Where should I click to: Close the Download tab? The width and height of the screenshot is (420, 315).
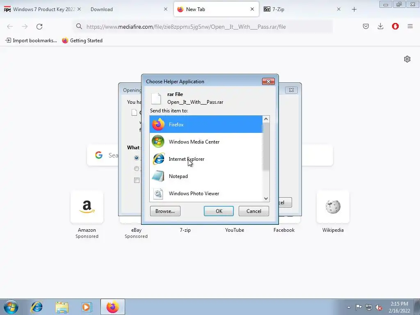166,9
